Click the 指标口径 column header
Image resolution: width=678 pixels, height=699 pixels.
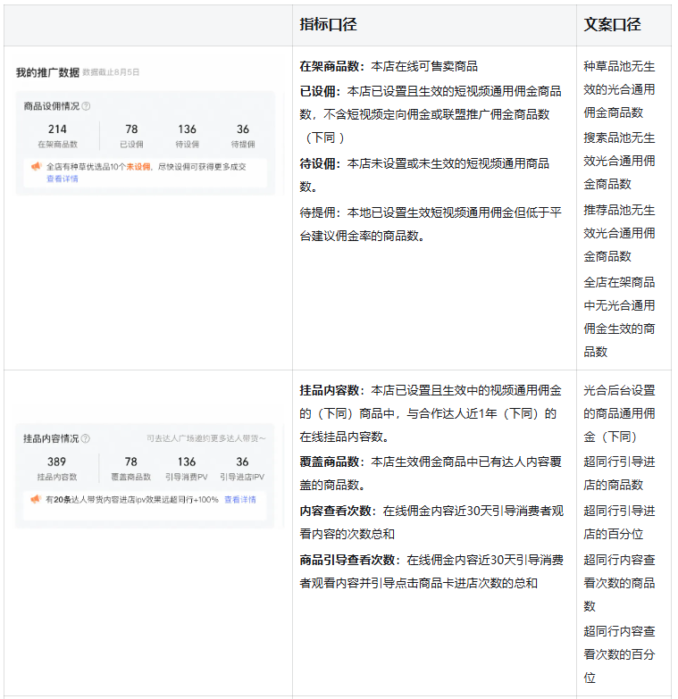coord(328,25)
